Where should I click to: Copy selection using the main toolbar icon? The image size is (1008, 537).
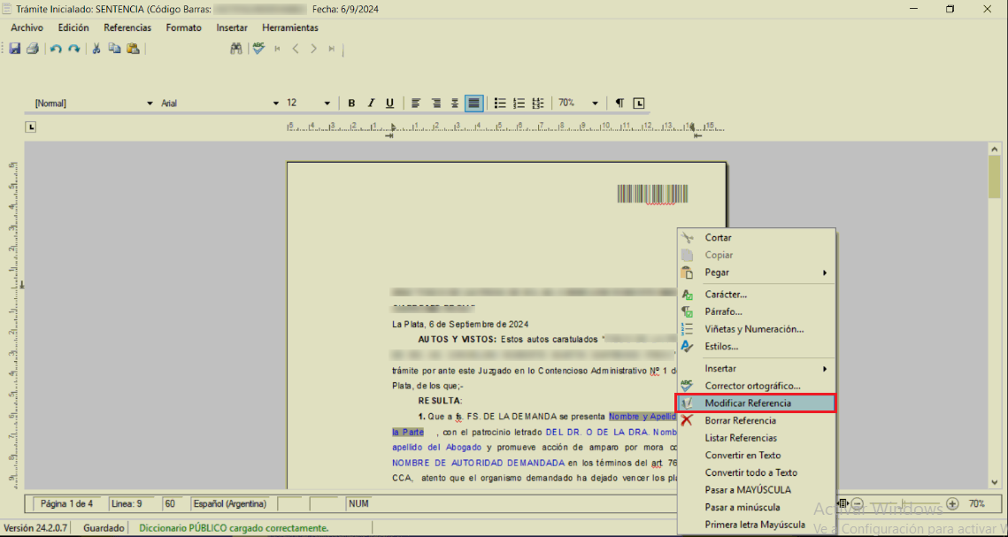click(115, 48)
